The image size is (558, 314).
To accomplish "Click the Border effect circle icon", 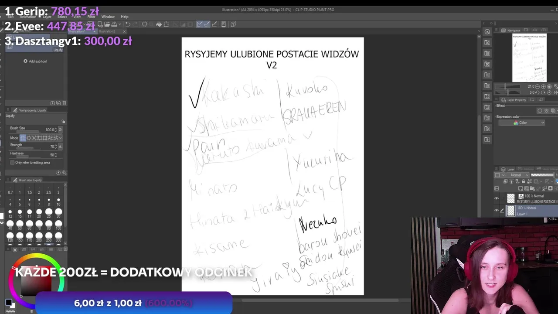I will (x=540, y=111).
